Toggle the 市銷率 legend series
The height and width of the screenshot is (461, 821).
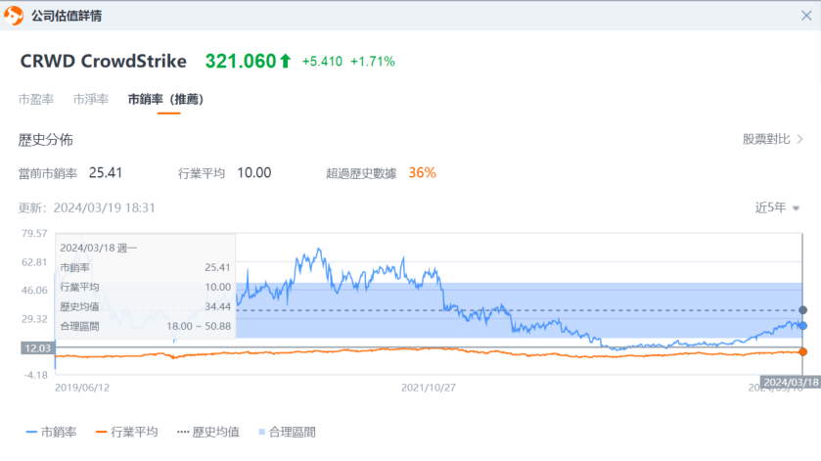tap(51, 433)
